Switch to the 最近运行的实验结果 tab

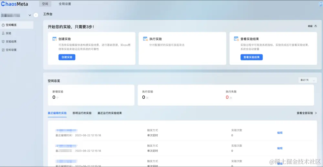[110, 113]
